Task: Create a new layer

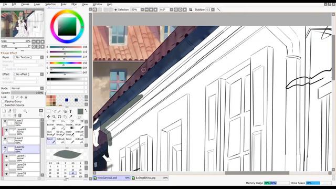Action: (x=4, y=111)
